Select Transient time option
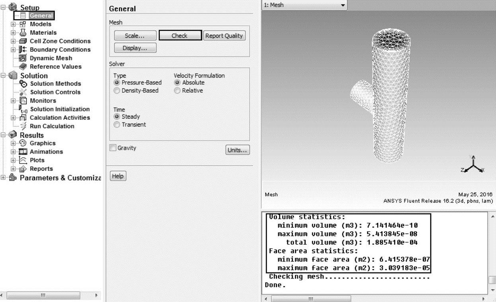 tap(117, 125)
